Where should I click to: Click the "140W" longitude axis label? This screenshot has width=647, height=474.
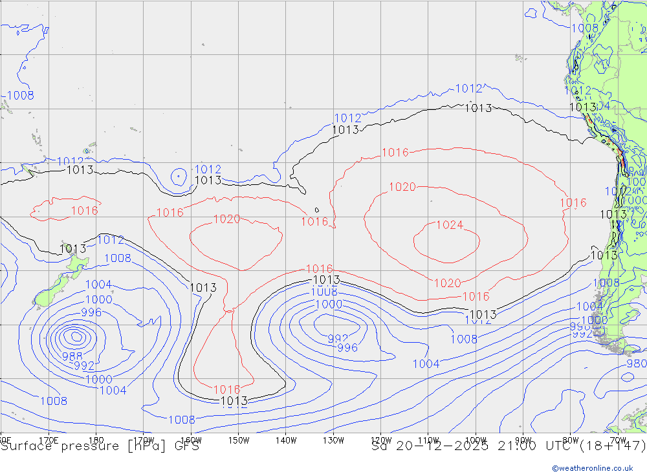pyautogui.click(x=286, y=440)
